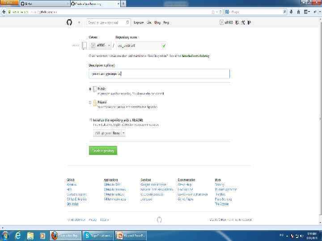Image resolution: width=322 pixels, height=241 pixels.
Task: Click the Windows Start orb
Action: click(5, 236)
